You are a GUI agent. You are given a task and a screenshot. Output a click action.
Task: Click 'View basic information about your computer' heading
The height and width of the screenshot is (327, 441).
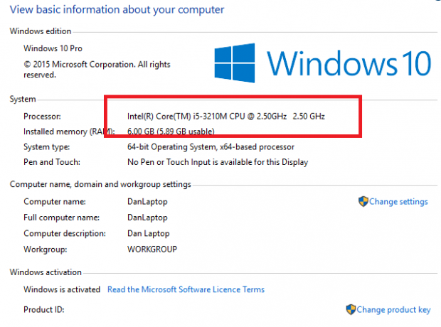[x=117, y=9]
